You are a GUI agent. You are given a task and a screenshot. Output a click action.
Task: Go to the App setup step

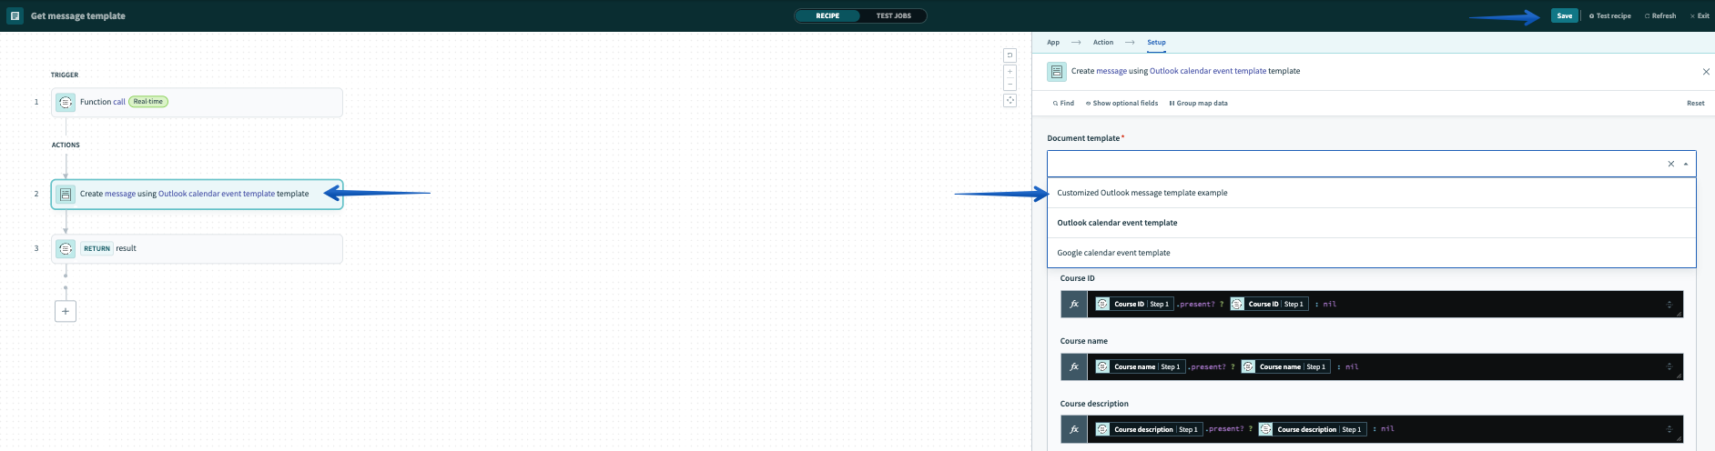pyautogui.click(x=1053, y=43)
